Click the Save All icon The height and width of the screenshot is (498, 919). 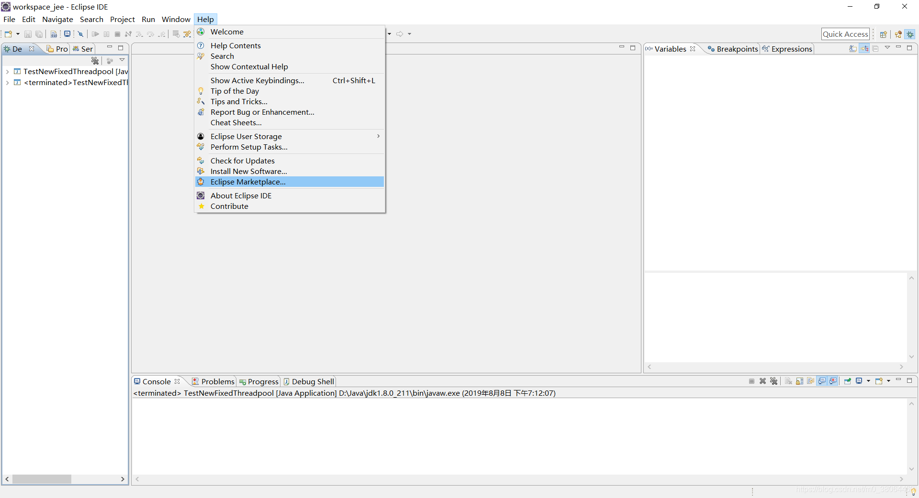tap(39, 34)
